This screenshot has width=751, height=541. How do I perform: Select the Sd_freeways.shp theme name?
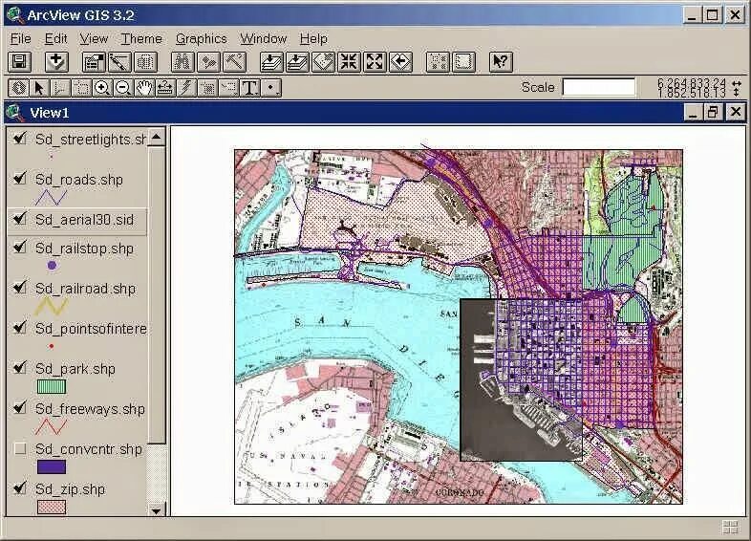(x=90, y=409)
